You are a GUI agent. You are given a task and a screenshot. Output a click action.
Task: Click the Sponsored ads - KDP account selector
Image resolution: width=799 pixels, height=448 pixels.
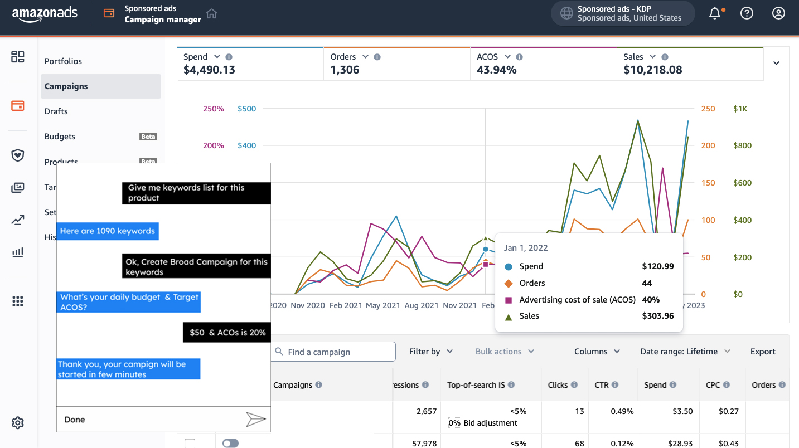pyautogui.click(x=623, y=13)
